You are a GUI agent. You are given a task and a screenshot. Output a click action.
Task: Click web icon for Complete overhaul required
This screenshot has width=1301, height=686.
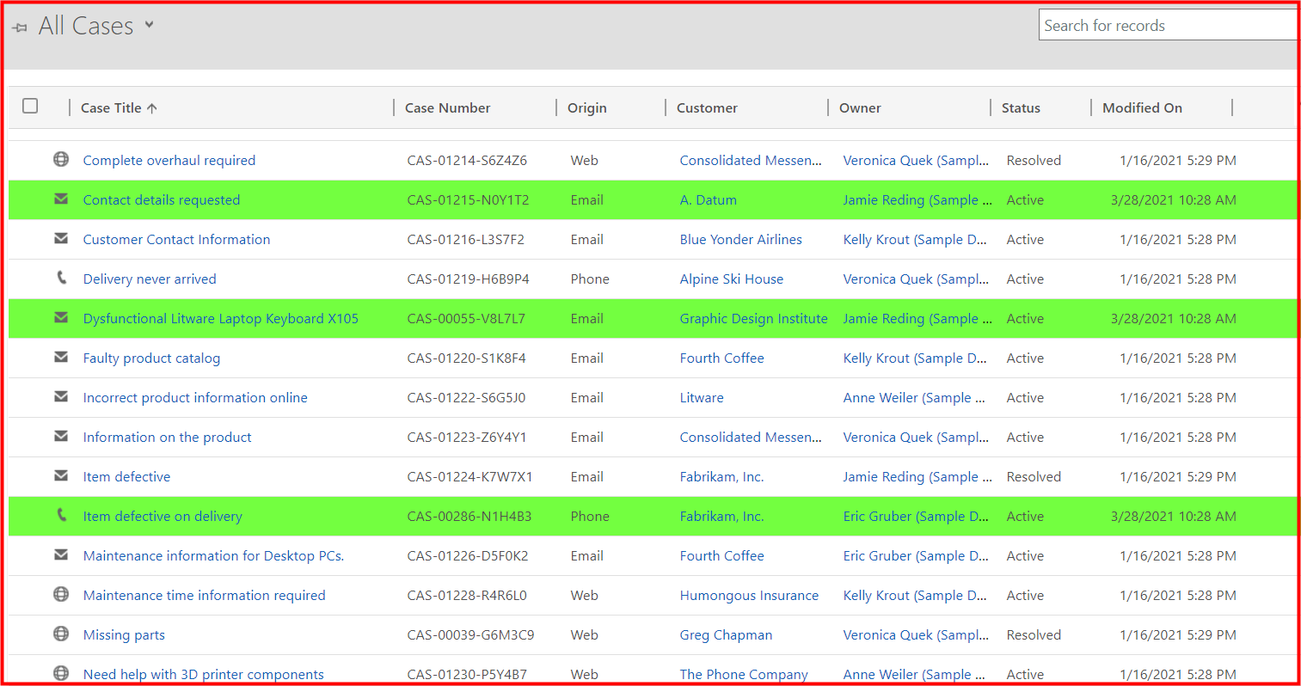[x=61, y=159]
